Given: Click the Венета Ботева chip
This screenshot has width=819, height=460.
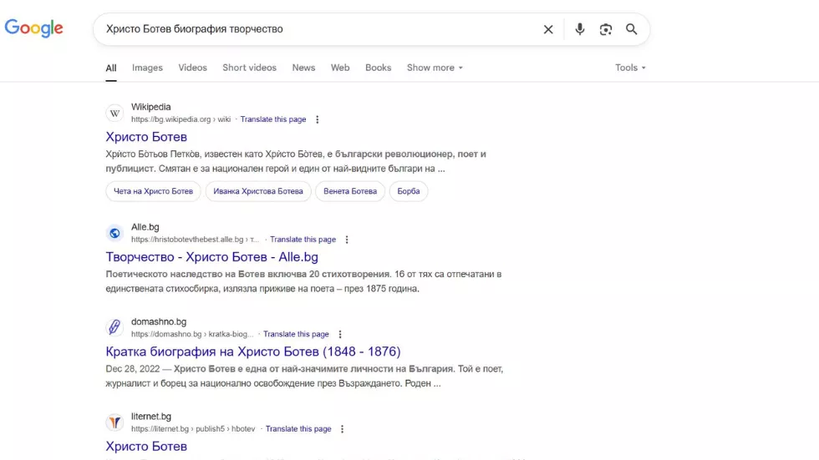Looking at the screenshot, I should tap(350, 191).
